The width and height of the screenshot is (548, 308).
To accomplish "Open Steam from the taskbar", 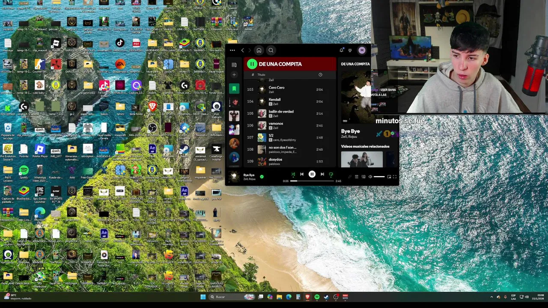I will 326,297.
